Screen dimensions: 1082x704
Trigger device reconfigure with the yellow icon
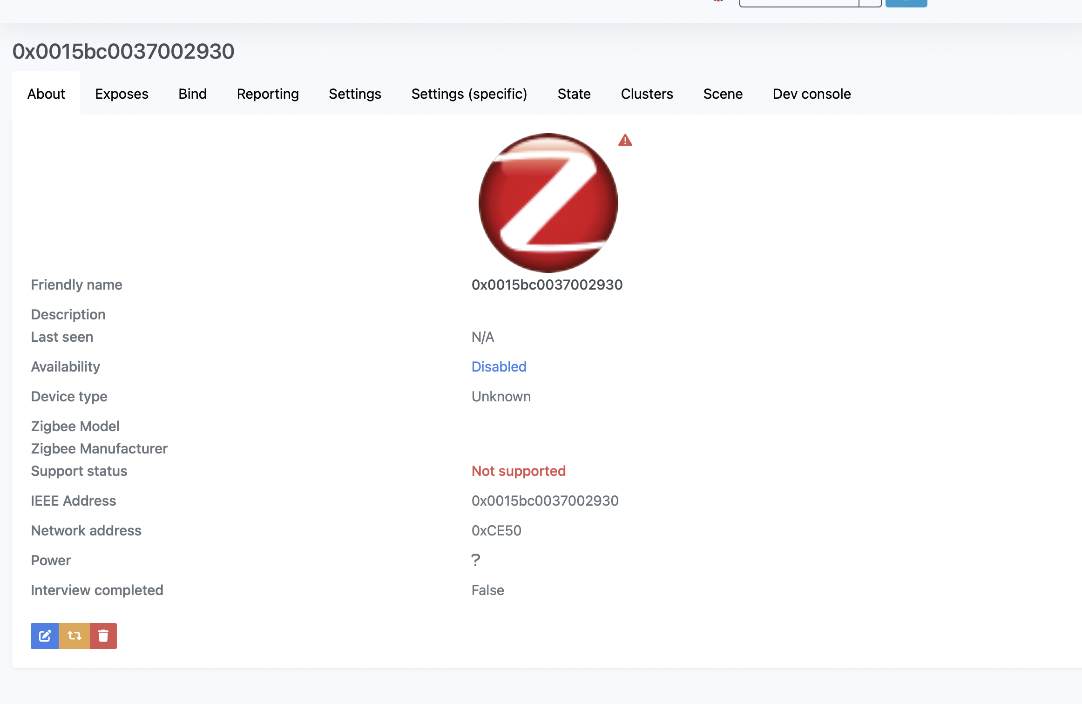point(74,636)
